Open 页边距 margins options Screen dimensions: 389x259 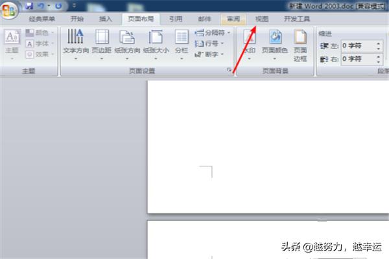(x=102, y=45)
